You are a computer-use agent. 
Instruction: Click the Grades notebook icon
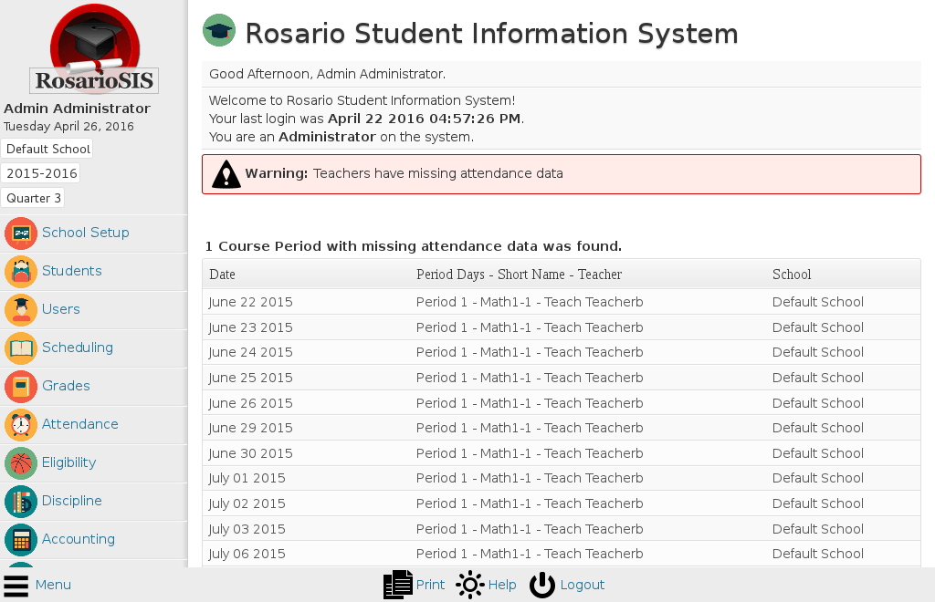point(21,386)
